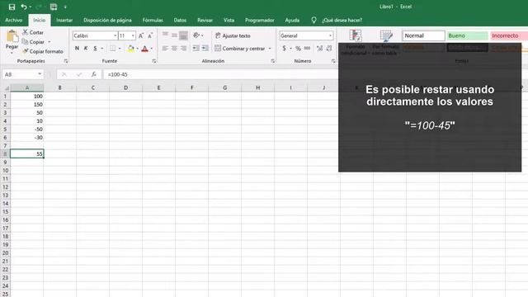Click the Pegar paste icon
The width and height of the screenshot is (528, 297).
tap(12, 36)
